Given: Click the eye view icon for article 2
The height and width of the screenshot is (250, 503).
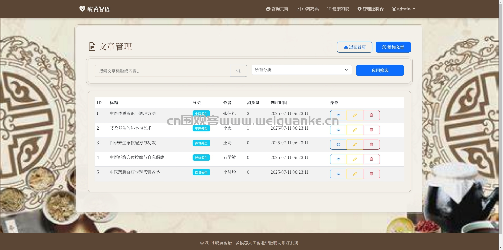Looking at the screenshot, I should coord(338,130).
